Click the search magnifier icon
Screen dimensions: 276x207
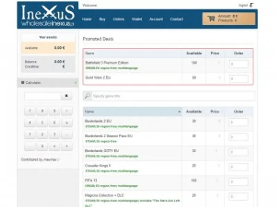click(x=88, y=96)
